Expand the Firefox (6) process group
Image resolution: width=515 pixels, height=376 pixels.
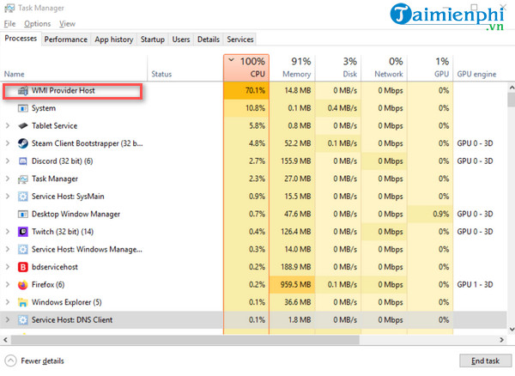(8, 285)
